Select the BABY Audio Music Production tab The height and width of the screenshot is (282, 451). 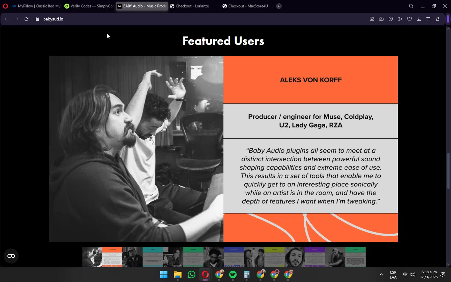142,6
